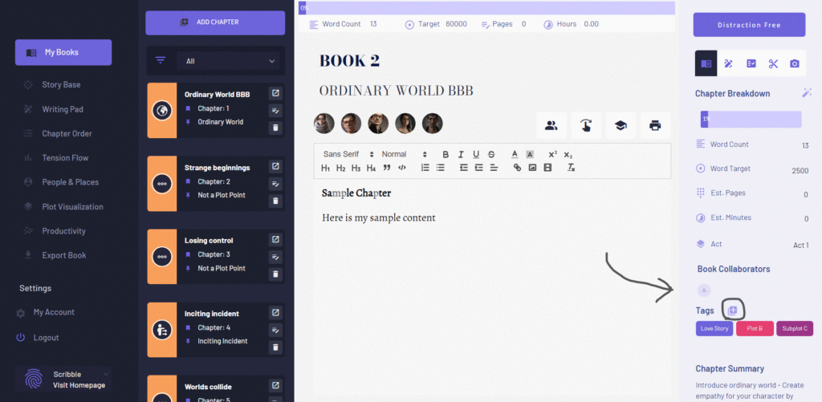
Task: Click the magic wand beside Chapter Breakdown
Action: pyautogui.click(x=807, y=93)
